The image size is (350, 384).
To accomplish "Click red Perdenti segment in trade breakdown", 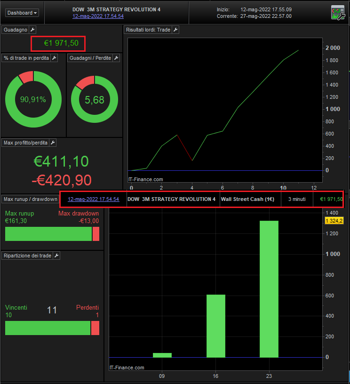I will (95, 328).
